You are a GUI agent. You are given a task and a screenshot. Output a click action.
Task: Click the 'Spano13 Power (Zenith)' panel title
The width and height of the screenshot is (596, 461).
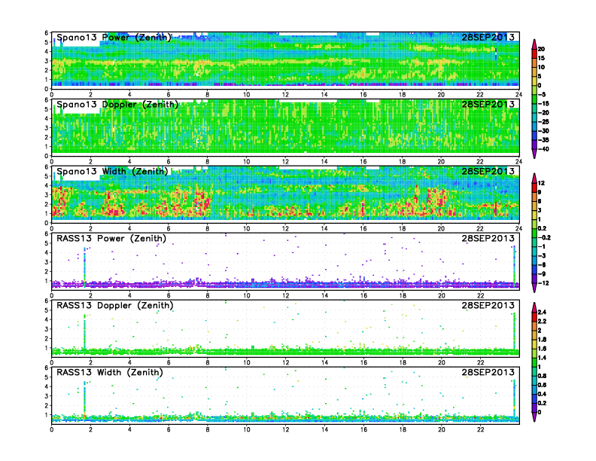pyautogui.click(x=114, y=38)
